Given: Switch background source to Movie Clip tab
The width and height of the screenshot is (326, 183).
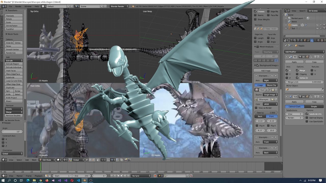Looking at the screenshot, I should [271, 85].
